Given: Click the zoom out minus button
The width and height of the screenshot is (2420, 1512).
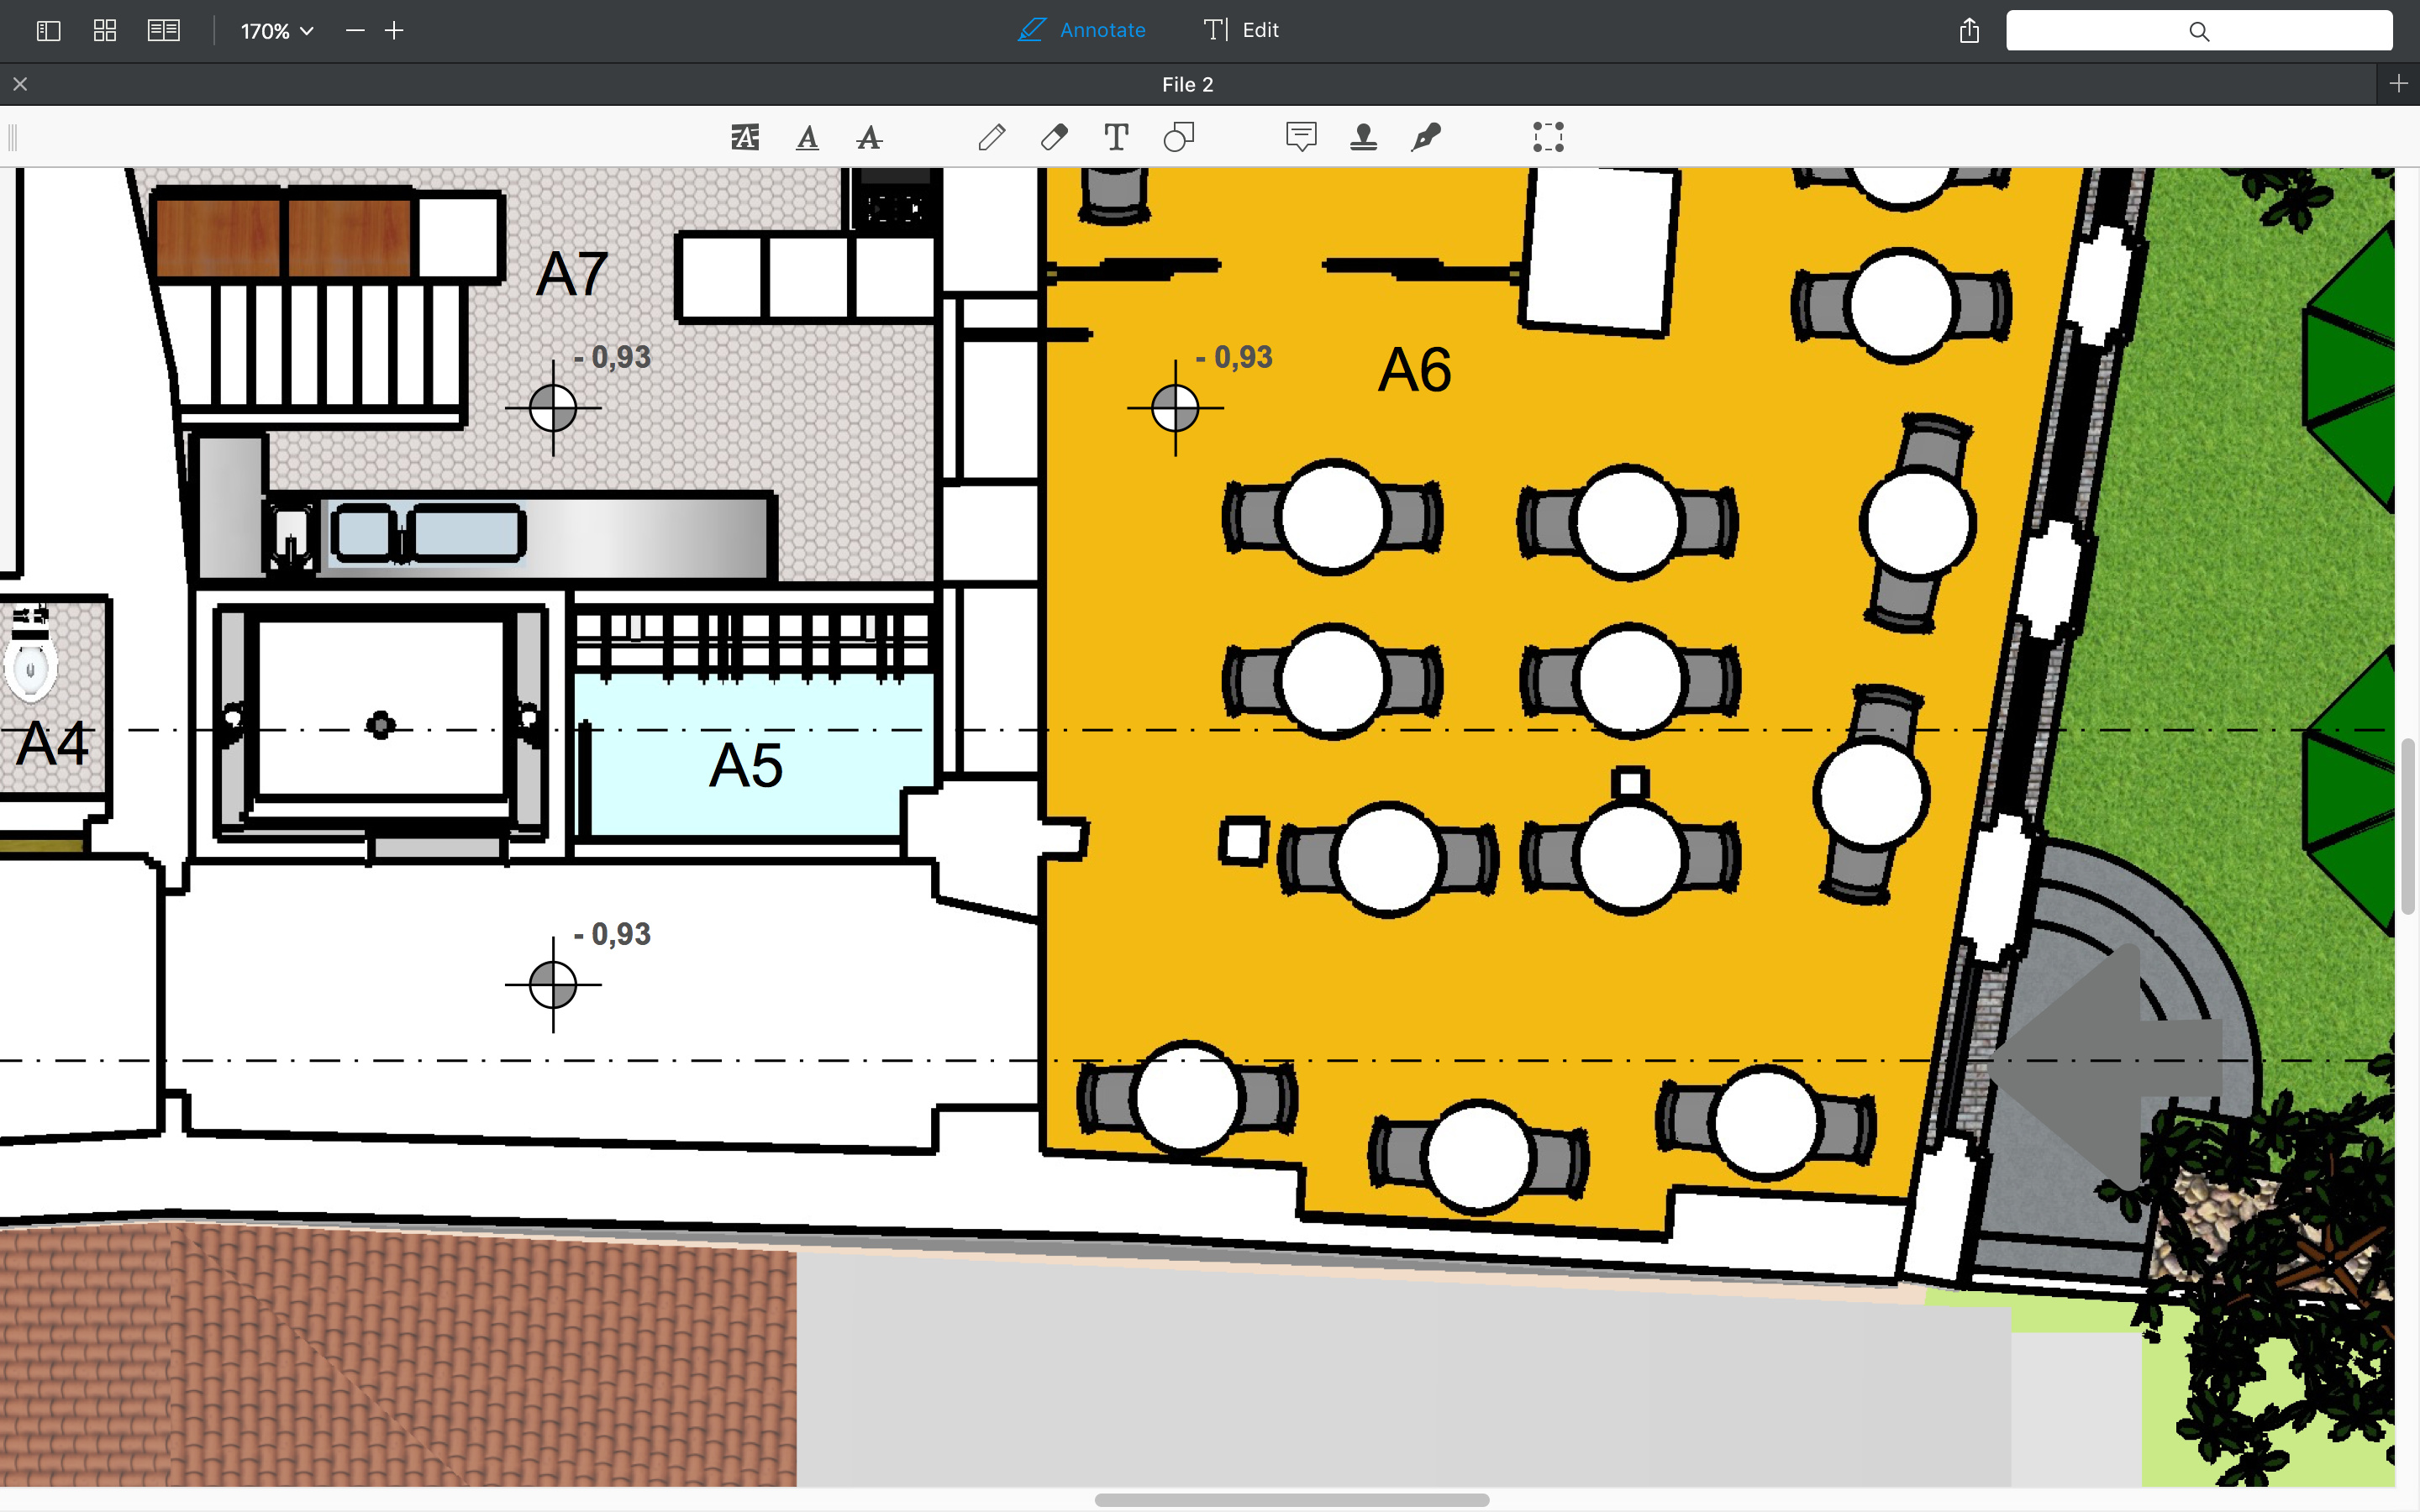Looking at the screenshot, I should tap(355, 31).
